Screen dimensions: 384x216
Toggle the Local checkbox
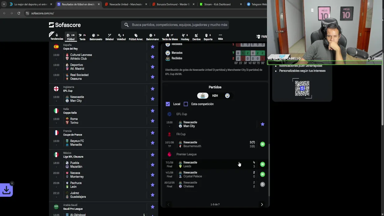pyautogui.click(x=168, y=104)
